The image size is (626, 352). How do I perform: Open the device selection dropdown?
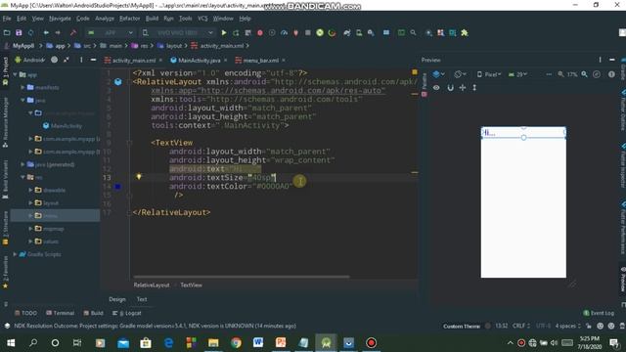(178, 32)
